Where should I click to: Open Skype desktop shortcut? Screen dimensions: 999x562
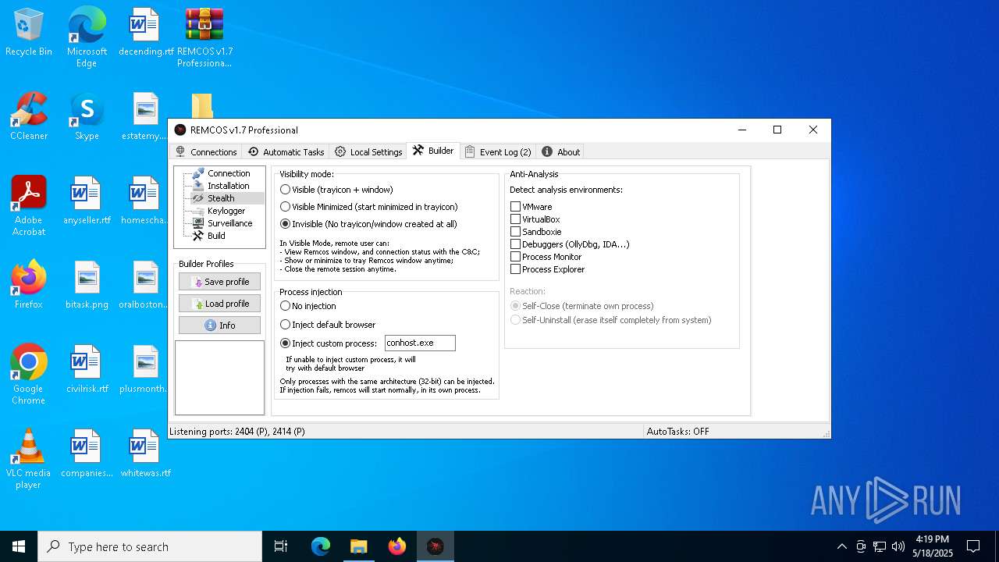pos(87,117)
